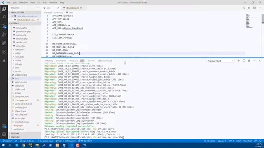The image size is (264, 148).
Task: Expand the Timeline section
Action: pos(25,137)
